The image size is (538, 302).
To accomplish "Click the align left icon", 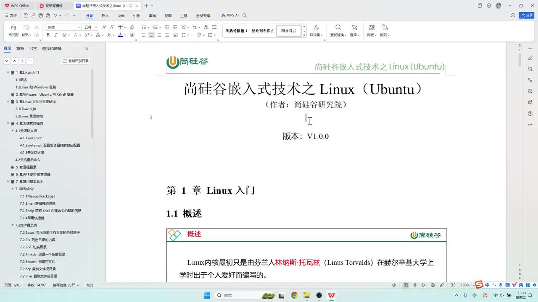I will (x=143, y=35).
